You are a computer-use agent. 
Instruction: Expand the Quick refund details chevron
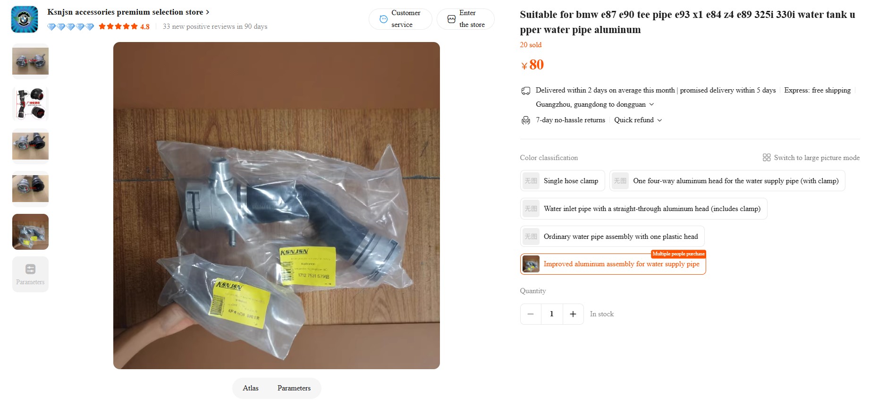tap(660, 120)
